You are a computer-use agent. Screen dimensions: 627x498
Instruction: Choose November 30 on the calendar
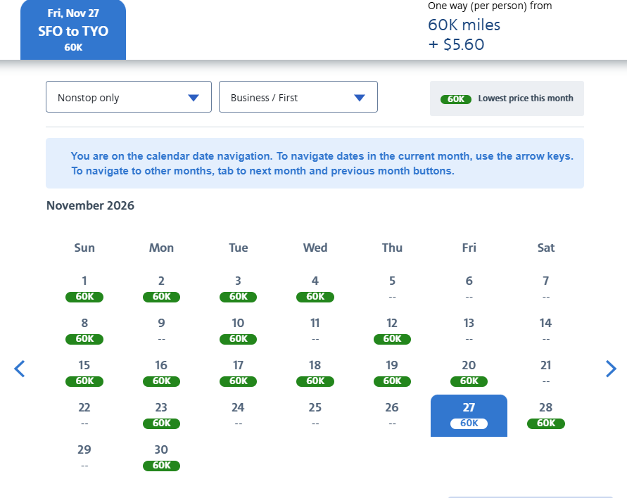(x=161, y=458)
